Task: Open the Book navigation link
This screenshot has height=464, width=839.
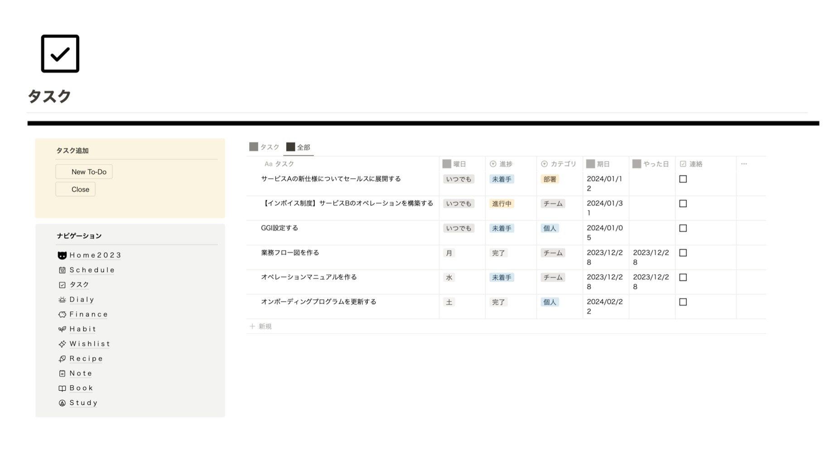Action: click(x=81, y=388)
